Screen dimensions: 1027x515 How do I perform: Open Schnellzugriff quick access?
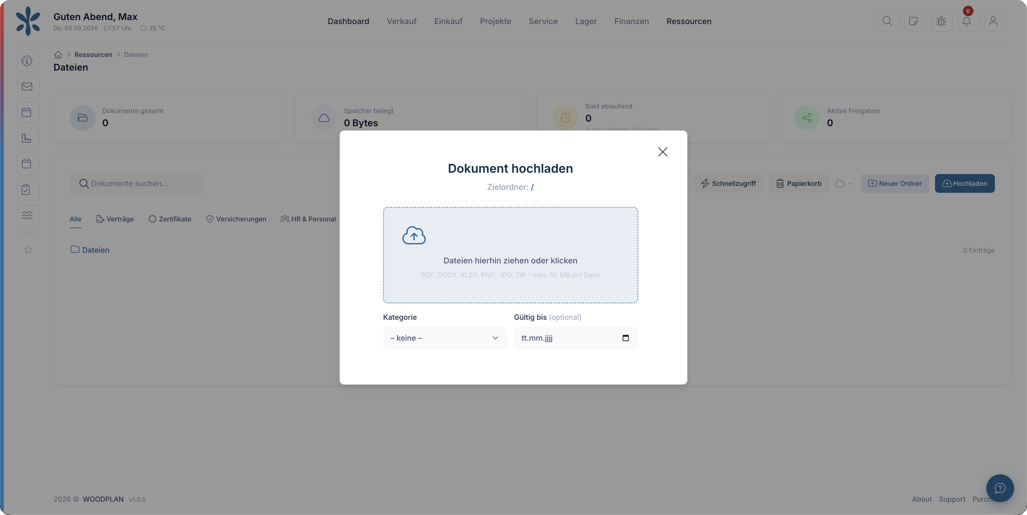click(x=728, y=183)
